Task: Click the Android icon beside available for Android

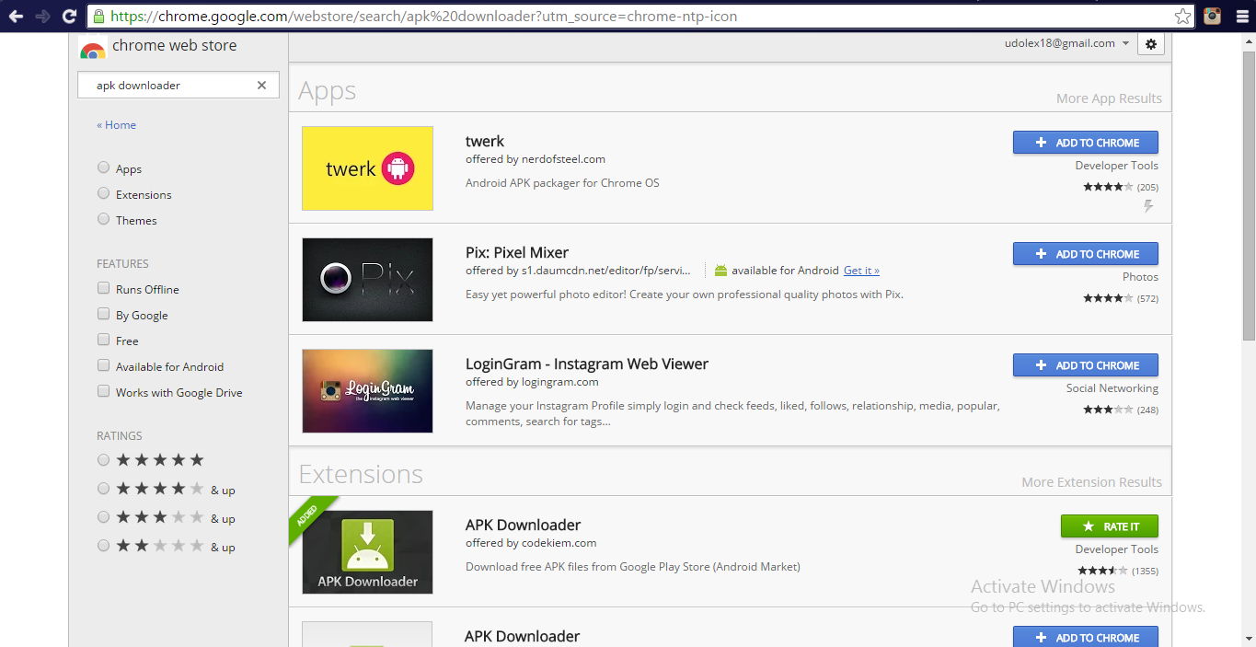Action: pyautogui.click(x=720, y=271)
